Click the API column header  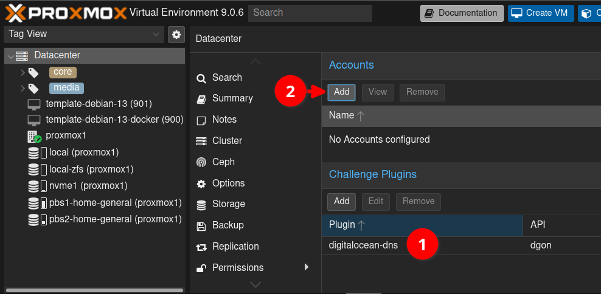click(562, 225)
